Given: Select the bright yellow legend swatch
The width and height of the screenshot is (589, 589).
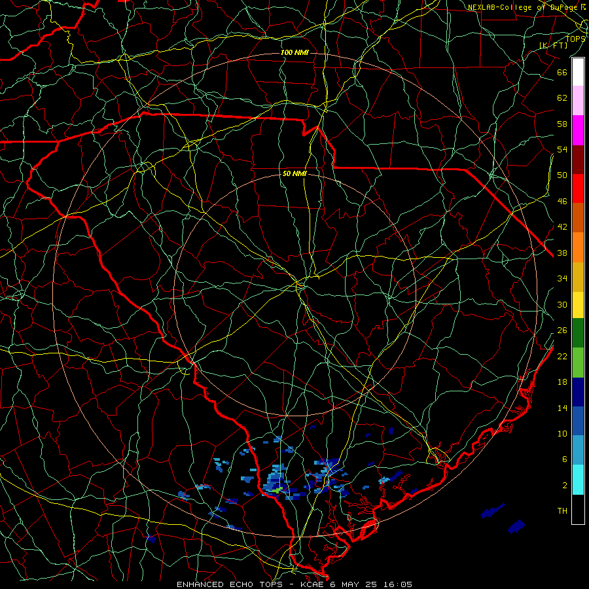Looking at the screenshot, I should pos(578,304).
